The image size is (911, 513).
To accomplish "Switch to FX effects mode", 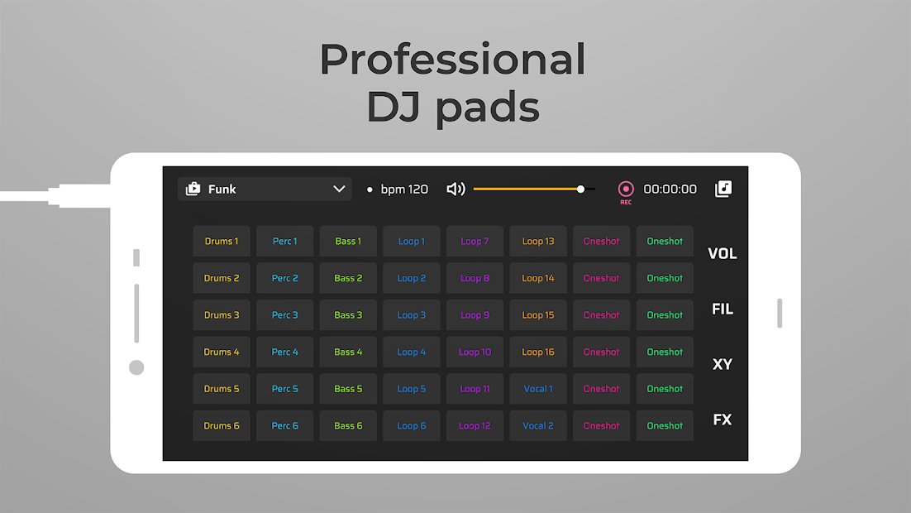I will tap(722, 420).
